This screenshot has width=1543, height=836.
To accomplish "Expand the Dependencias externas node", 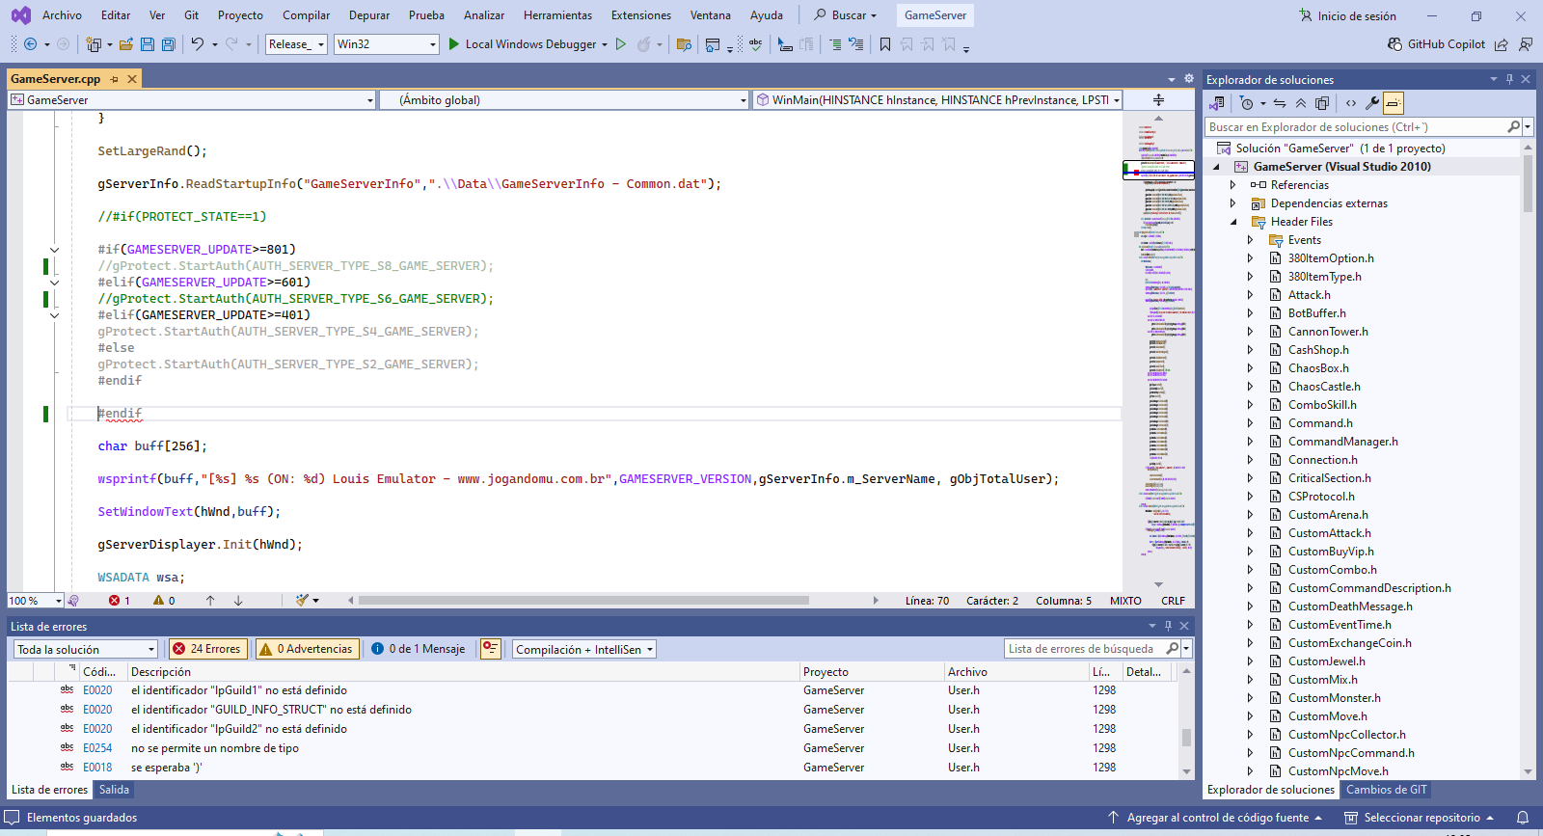I will [1232, 203].
